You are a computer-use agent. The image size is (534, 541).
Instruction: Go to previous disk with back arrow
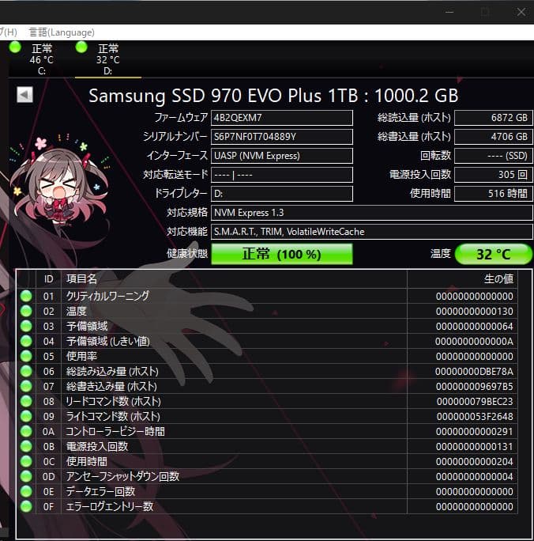(x=24, y=95)
